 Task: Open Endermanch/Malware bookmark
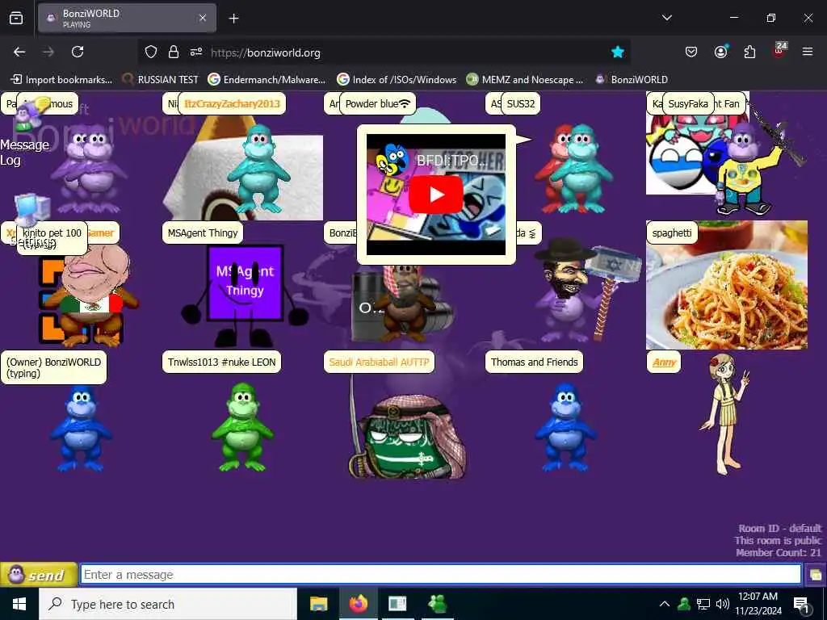pos(267,80)
